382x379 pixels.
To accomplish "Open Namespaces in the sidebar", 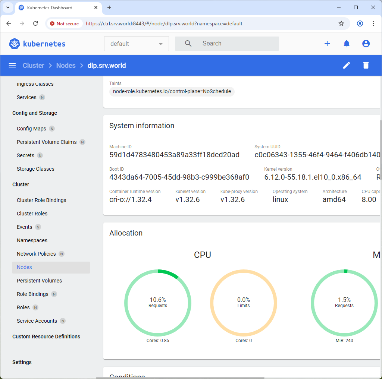I will (x=32, y=240).
